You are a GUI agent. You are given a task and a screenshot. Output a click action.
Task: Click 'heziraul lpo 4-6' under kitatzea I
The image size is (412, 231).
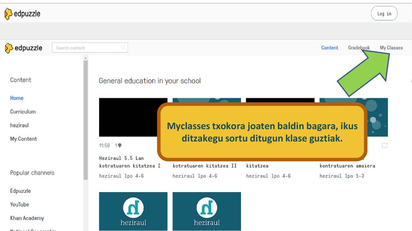click(122, 176)
